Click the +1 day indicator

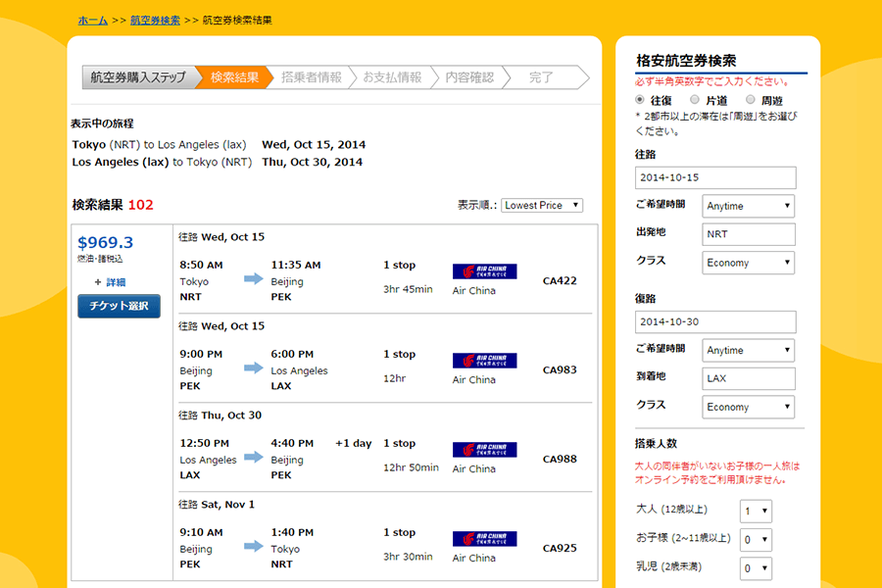[x=353, y=443]
